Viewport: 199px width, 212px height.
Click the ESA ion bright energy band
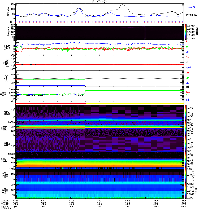pyautogui.click(x=50, y=127)
